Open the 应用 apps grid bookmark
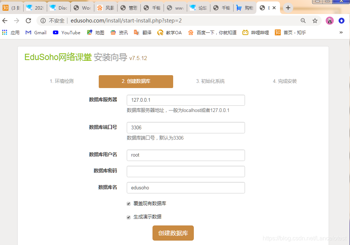The width and height of the screenshot is (350, 245). [11, 32]
